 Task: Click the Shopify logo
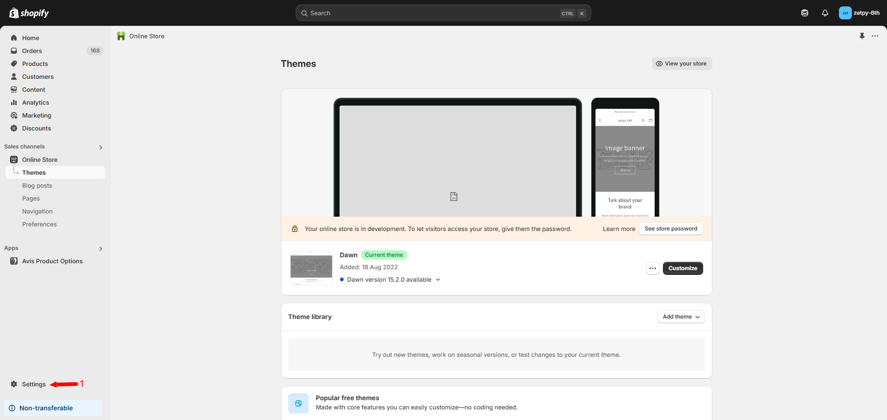tap(29, 13)
